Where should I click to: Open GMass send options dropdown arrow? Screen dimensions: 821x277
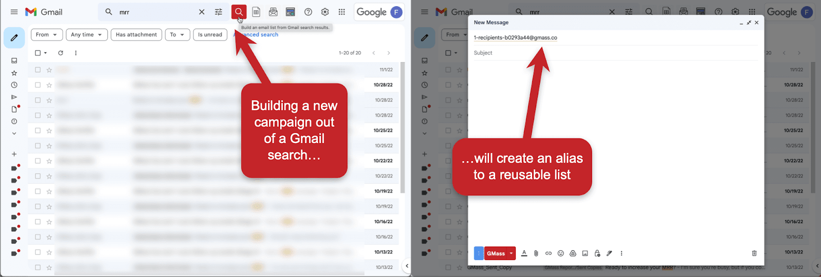pos(511,253)
